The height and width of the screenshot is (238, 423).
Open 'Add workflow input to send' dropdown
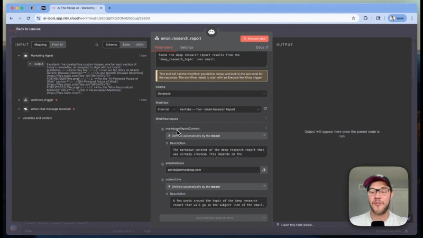coord(214,218)
